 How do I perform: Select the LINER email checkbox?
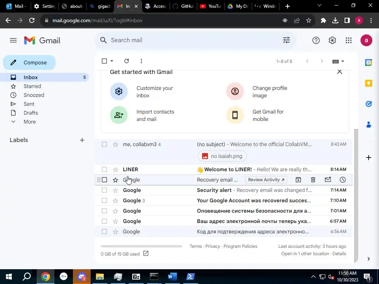[x=104, y=169]
